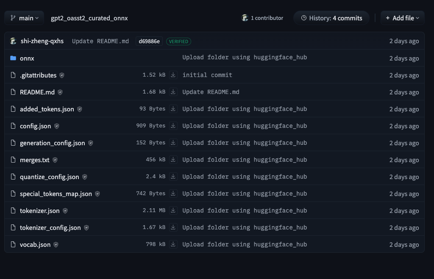434x279 pixels.
Task: Open Update README.md commit in README row
Action: click(211, 92)
